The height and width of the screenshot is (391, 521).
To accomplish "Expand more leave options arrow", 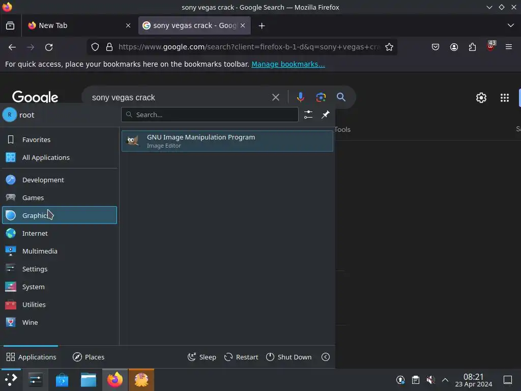I will [326, 357].
